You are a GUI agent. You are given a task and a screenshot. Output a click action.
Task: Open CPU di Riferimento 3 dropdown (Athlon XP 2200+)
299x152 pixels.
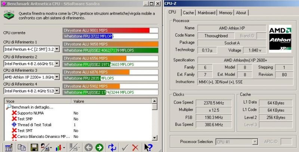[x=57, y=77]
